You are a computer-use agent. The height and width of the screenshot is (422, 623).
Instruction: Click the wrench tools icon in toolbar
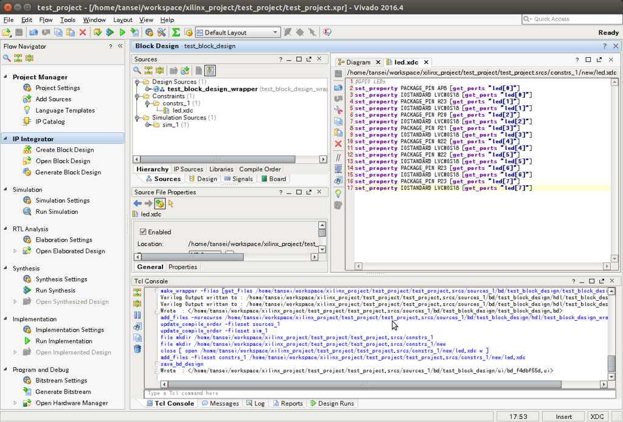(161, 33)
